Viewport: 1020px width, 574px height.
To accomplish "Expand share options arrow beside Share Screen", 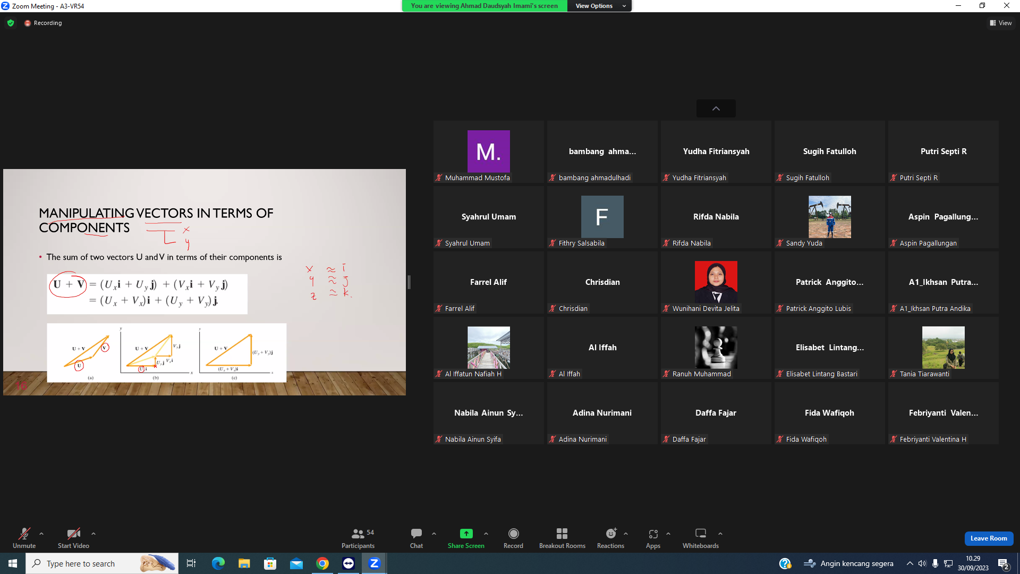I will pos(486,534).
